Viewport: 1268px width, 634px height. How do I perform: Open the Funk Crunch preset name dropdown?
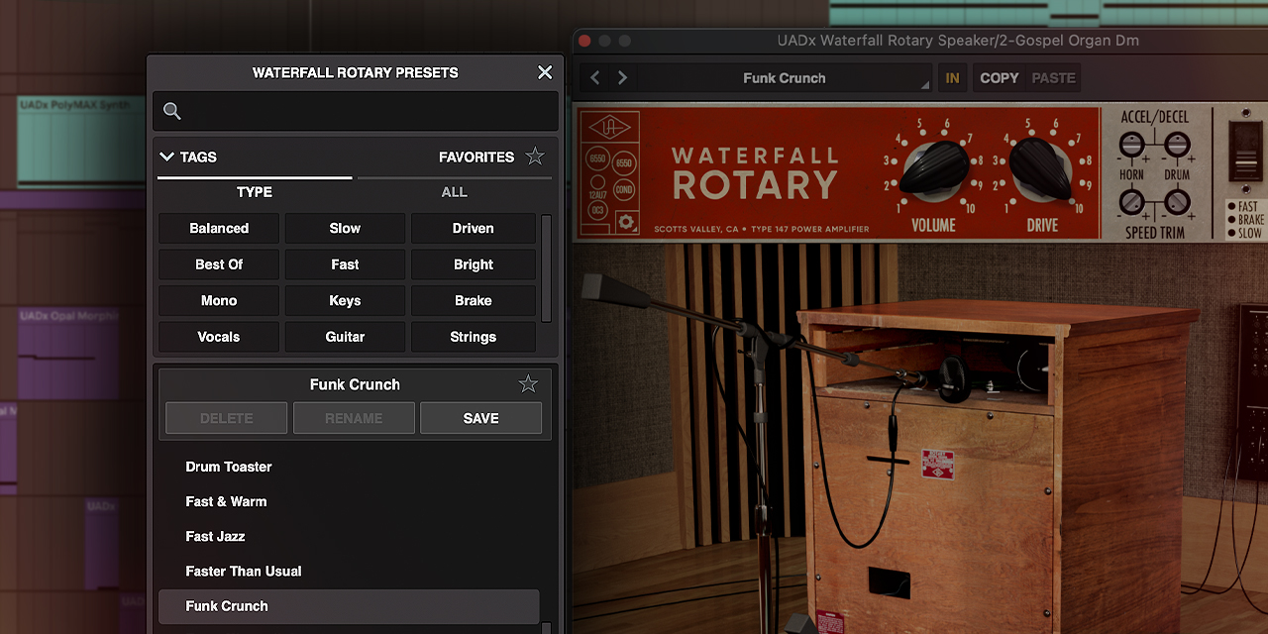click(785, 78)
